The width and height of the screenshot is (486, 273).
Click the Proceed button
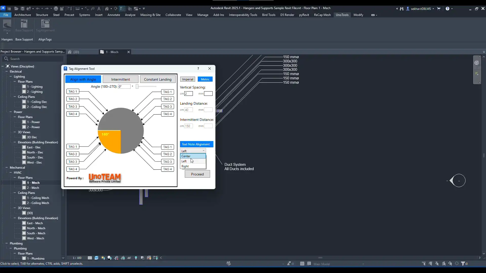point(197,174)
